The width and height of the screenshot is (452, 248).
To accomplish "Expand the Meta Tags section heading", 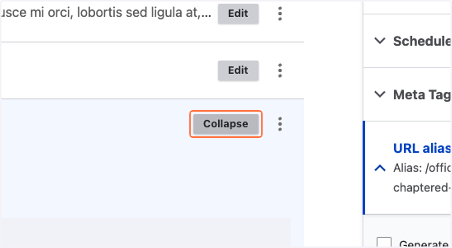I will click(422, 95).
